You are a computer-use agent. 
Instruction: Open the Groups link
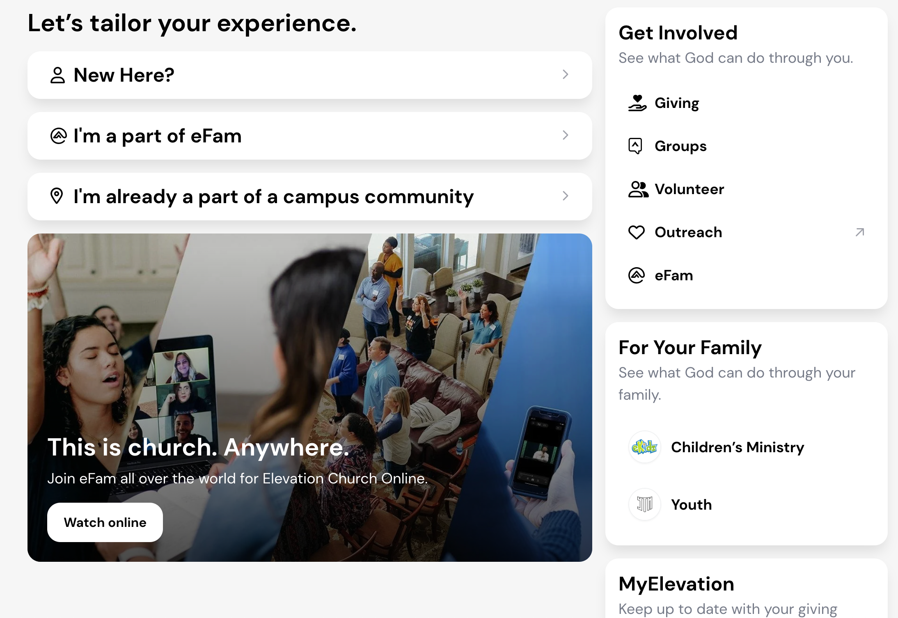pos(680,146)
